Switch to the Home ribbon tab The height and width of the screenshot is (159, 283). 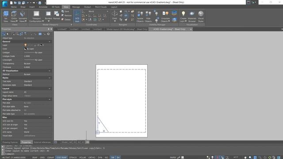pyautogui.click(x=14, y=7)
